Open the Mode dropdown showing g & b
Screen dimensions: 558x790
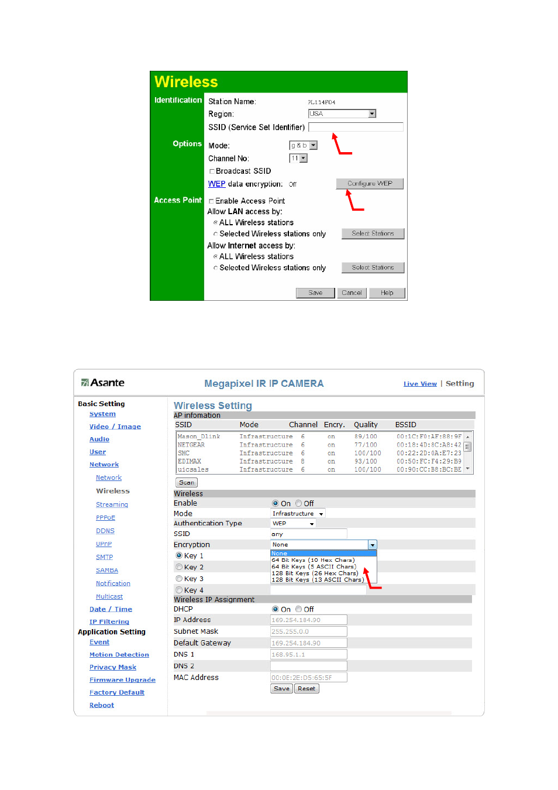(303, 145)
